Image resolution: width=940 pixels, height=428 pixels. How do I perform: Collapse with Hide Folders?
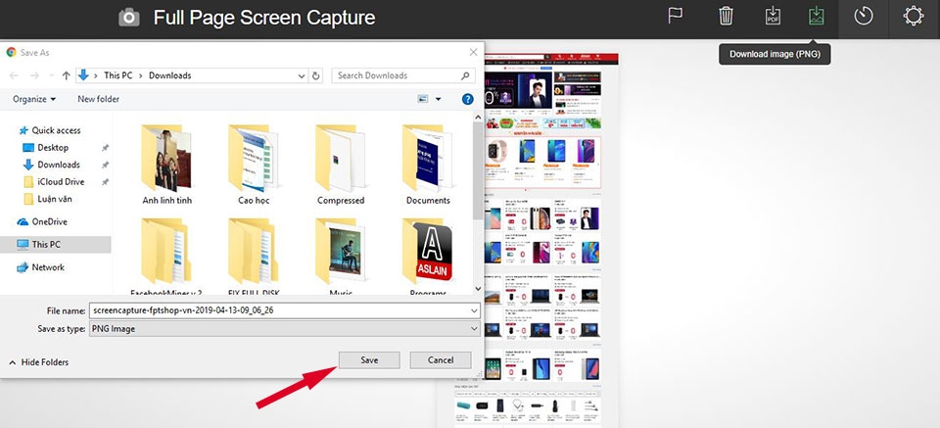point(39,362)
